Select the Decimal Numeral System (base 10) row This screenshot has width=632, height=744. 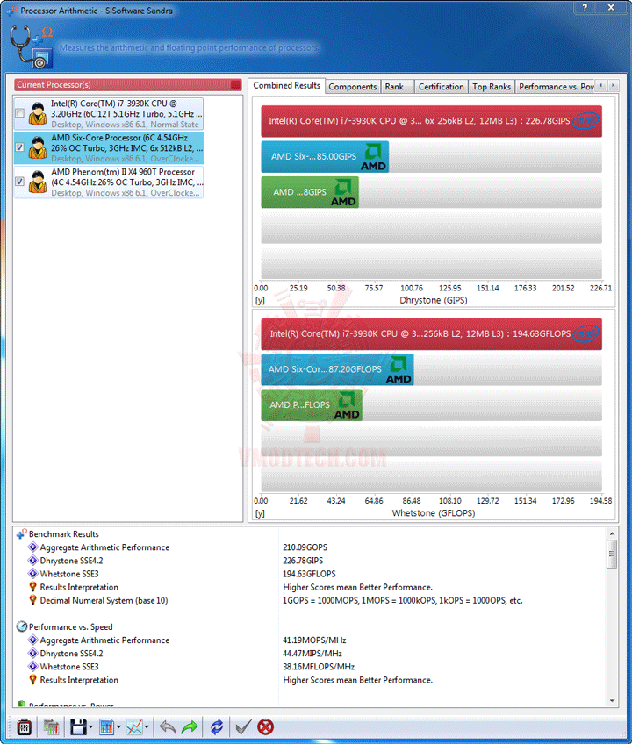tap(104, 601)
